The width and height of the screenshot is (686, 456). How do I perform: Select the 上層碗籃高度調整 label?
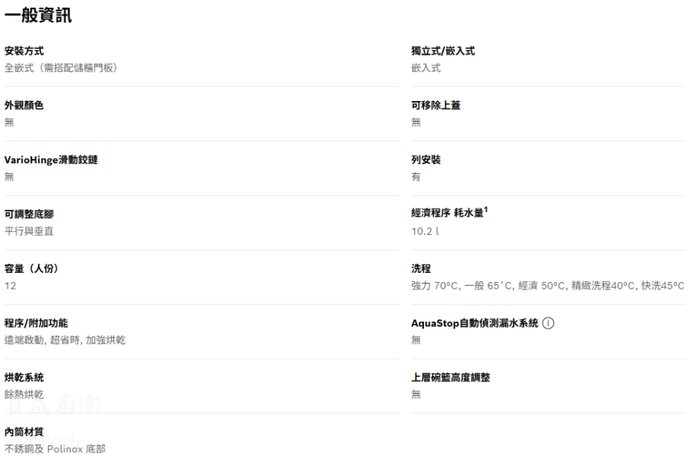point(450,378)
